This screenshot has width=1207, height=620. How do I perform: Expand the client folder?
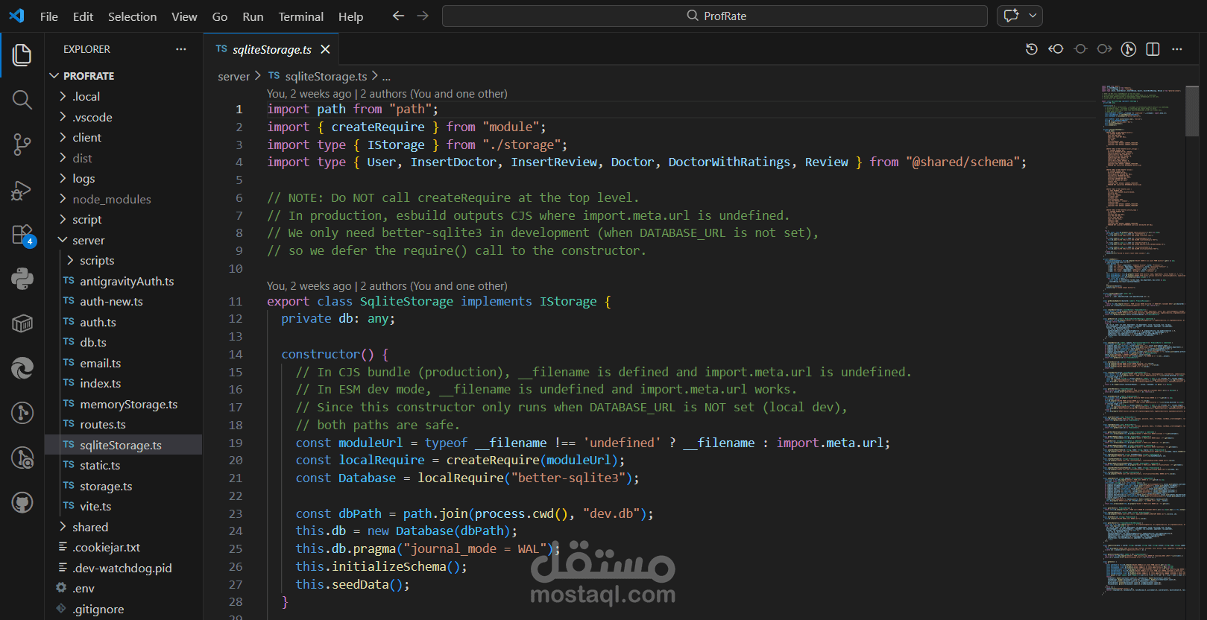click(63, 137)
